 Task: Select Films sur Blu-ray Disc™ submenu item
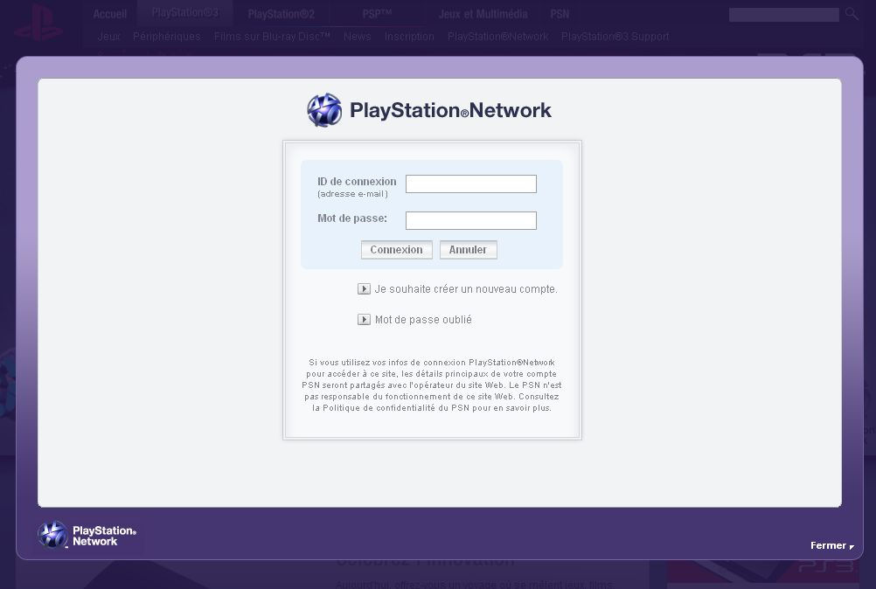272,37
